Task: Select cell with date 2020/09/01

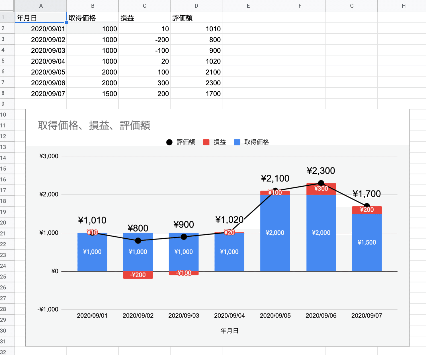Action: point(41,29)
